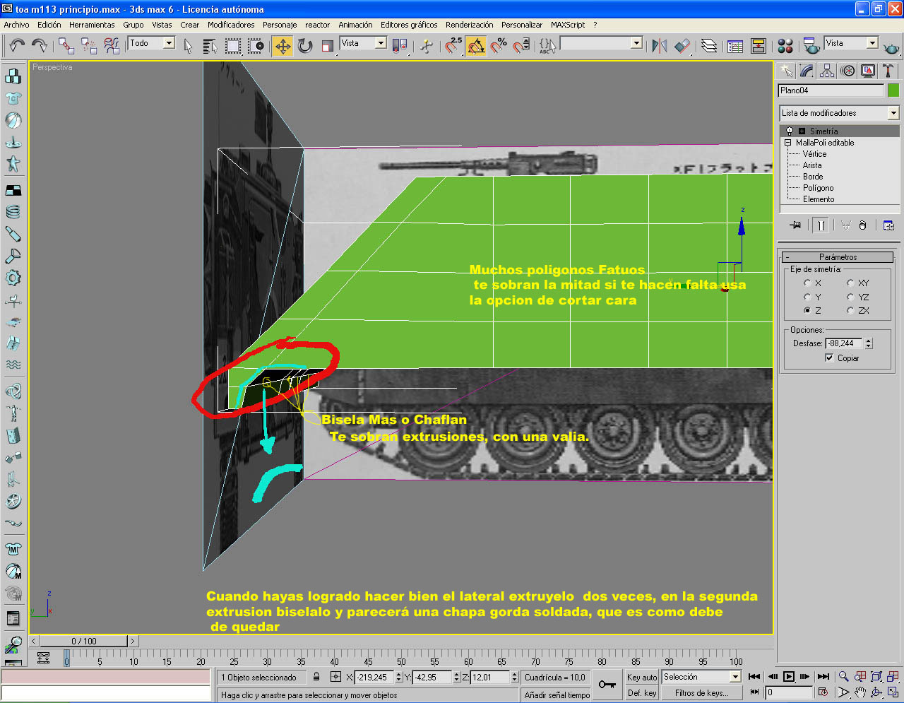The width and height of the screenshot is (904, 703).
Task: Open the Hierarchy command panel
Action: (x=827, y=71)
